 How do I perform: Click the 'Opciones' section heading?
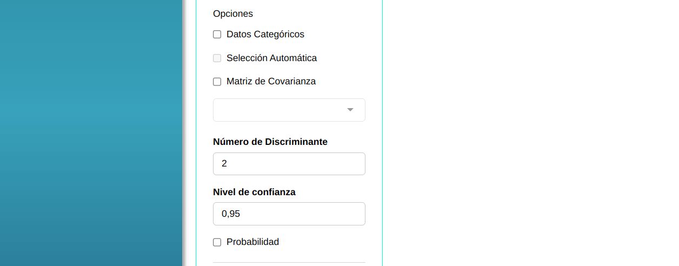click(232, 14)
